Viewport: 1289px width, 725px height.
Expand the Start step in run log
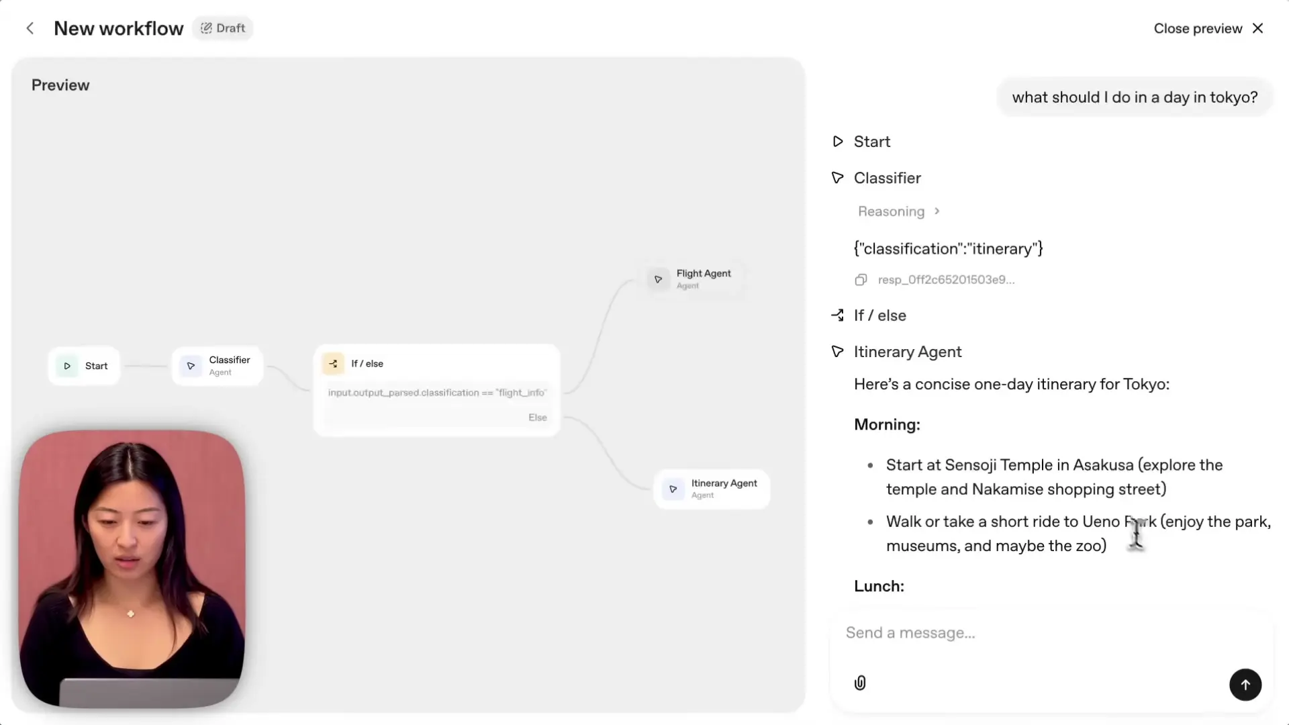pyautogui.click(x=871, y=142)
